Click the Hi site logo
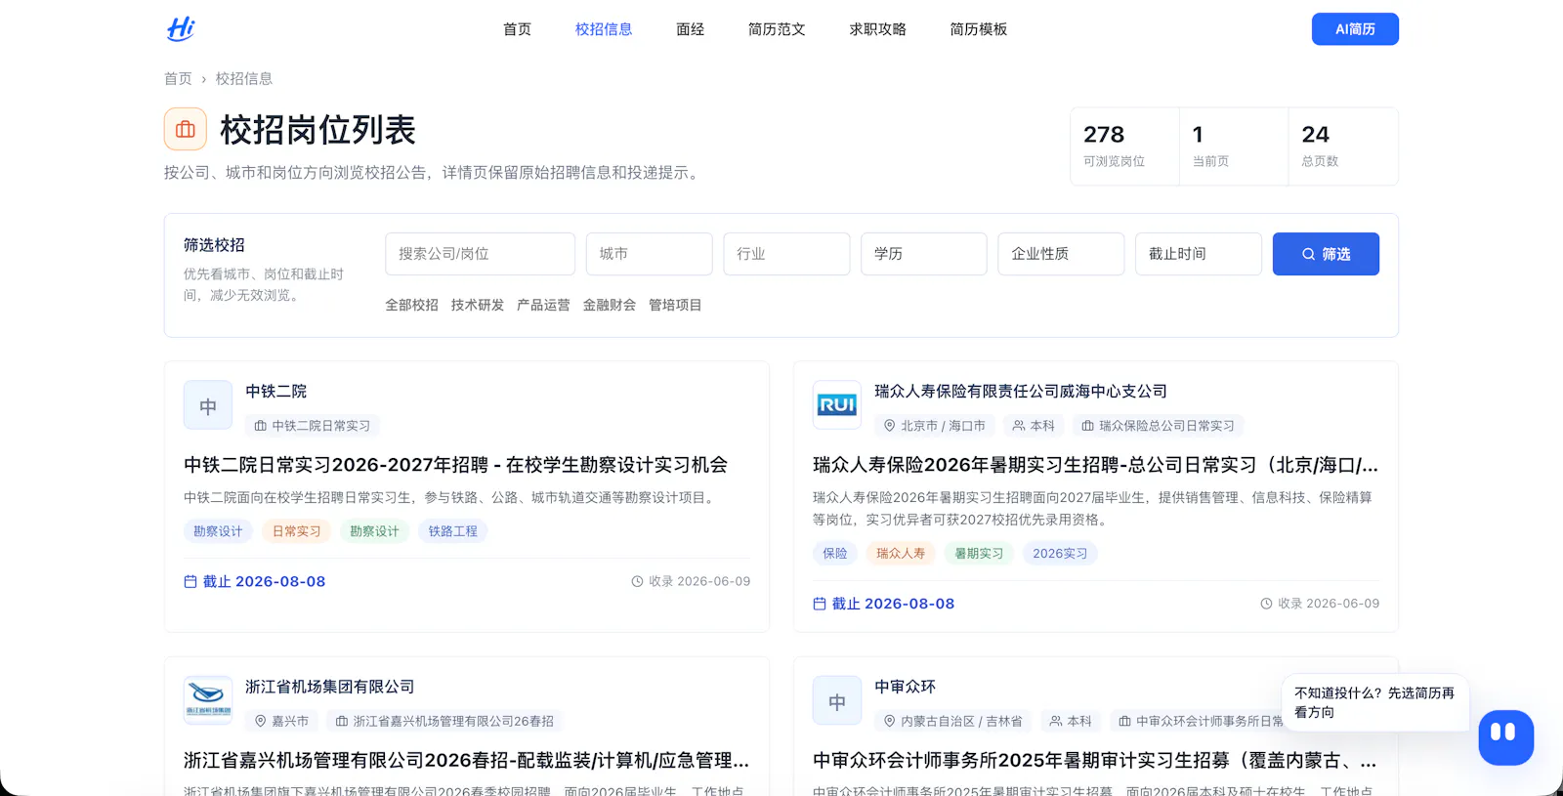The height and width of the screenshot is (796, 1563). pos(181,29)
